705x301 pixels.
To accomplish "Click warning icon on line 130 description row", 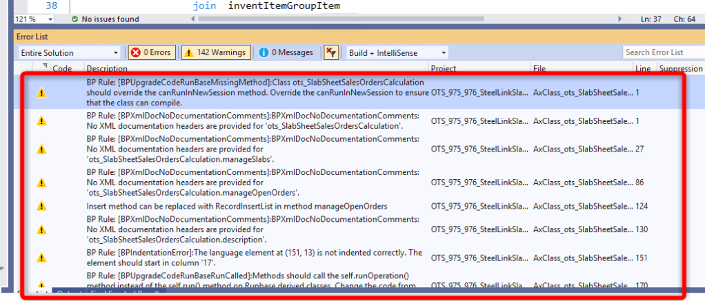I will (41, 229).
